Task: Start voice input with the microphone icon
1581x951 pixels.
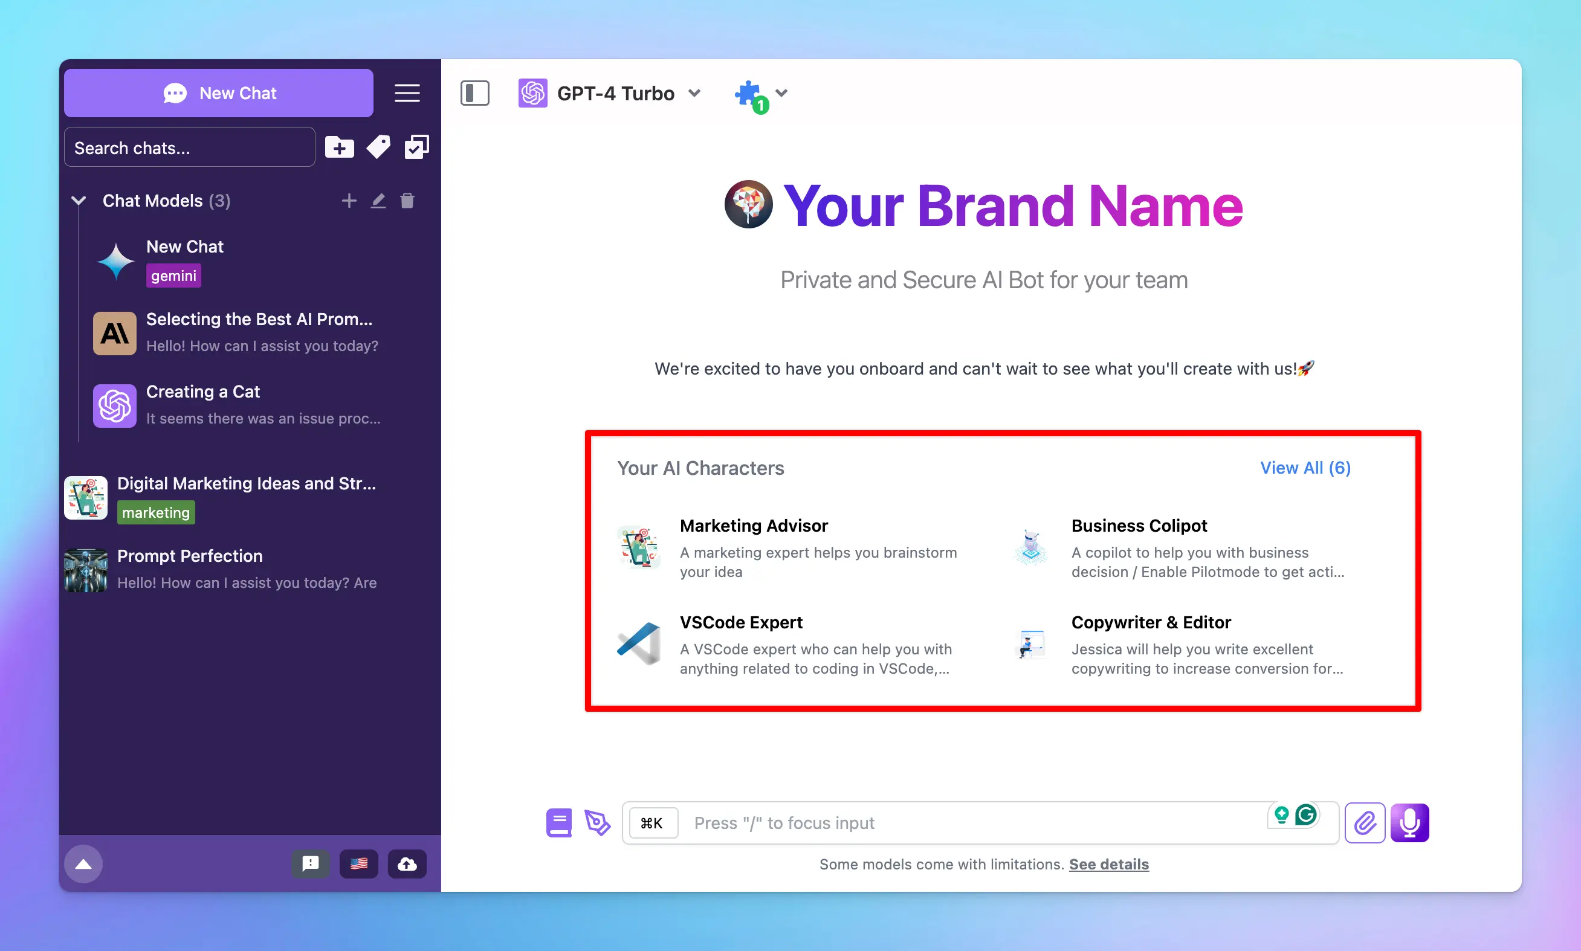Action: tap(1410, 822)
